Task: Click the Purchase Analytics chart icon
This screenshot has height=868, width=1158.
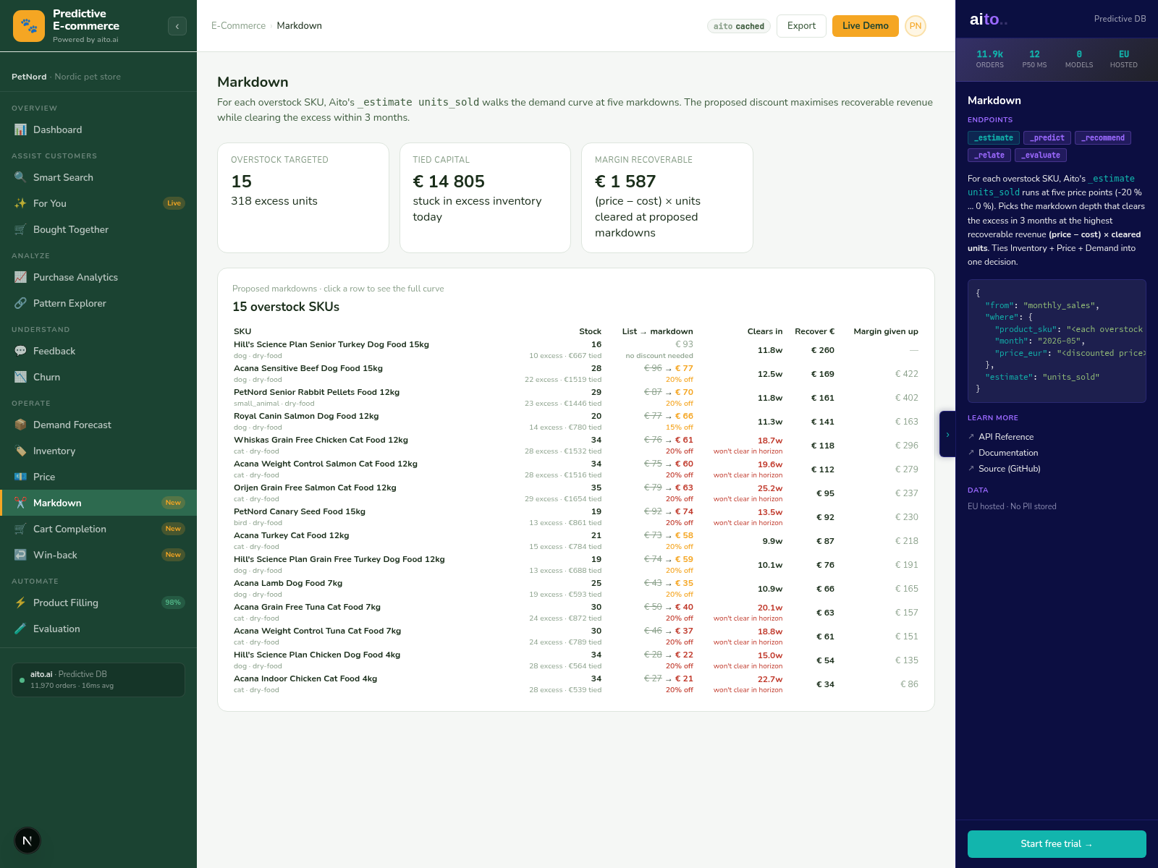Action: pyautogui.click(x=20, y=277)
